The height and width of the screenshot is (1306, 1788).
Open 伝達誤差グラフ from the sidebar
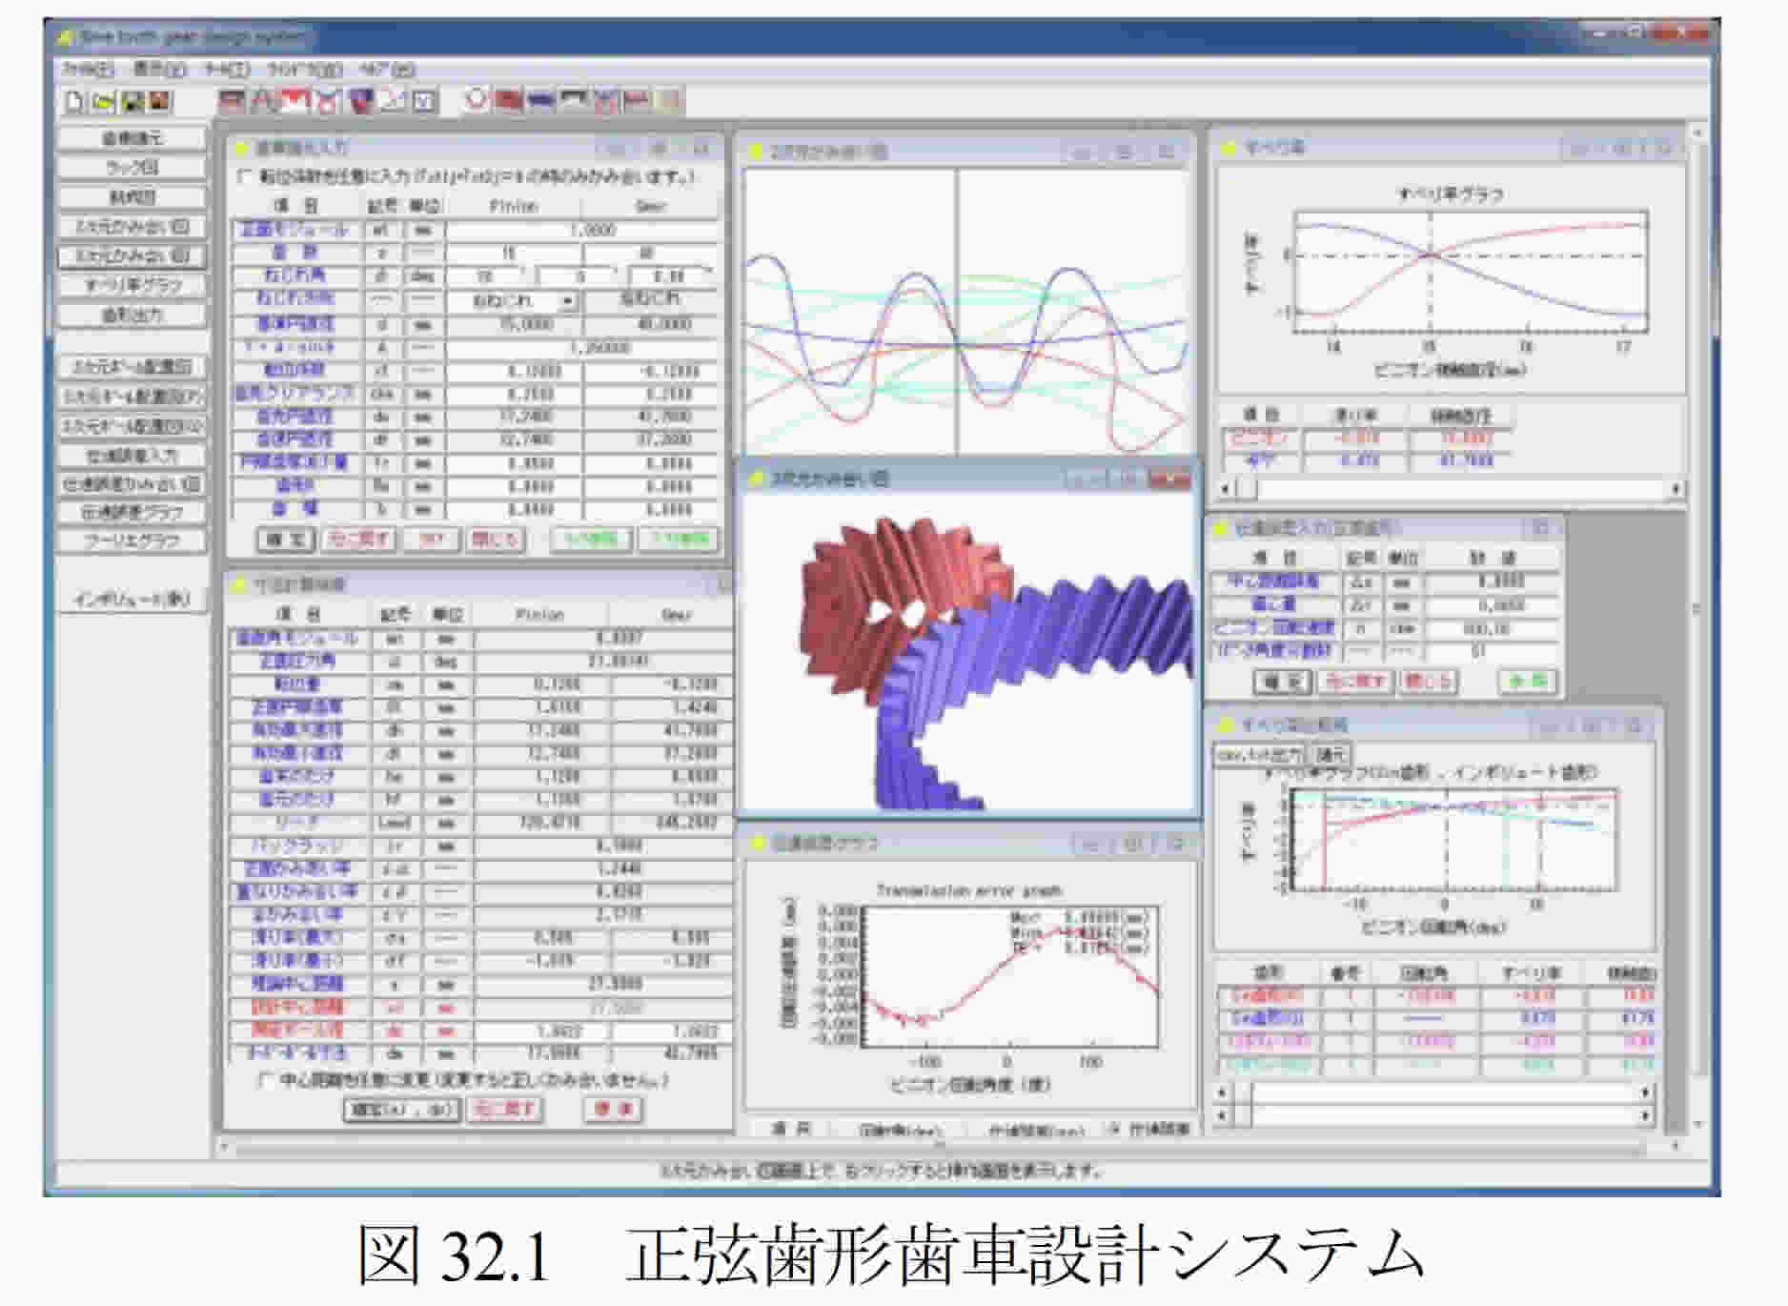click(x=132, y=513)
